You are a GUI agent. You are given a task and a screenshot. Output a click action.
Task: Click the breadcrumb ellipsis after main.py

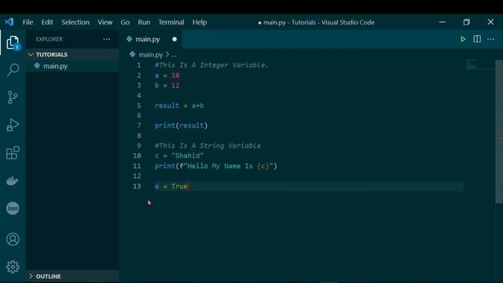pyautogui.click(x=174, y=55)
